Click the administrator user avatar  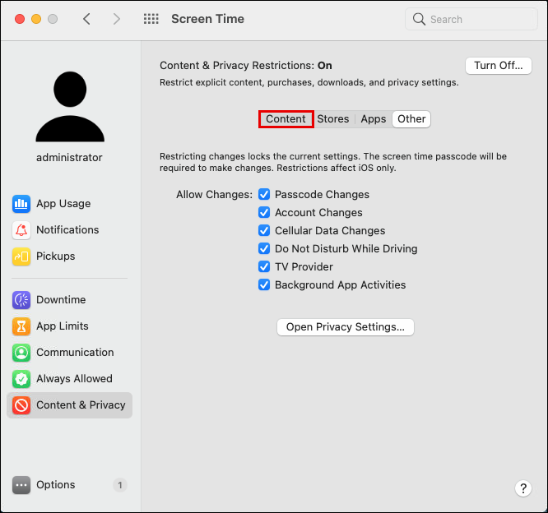click(x=70, y=107)
